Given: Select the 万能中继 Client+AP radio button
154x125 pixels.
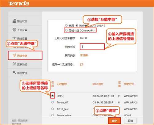Looking at the screenshot, I should [x=66, y=30].
